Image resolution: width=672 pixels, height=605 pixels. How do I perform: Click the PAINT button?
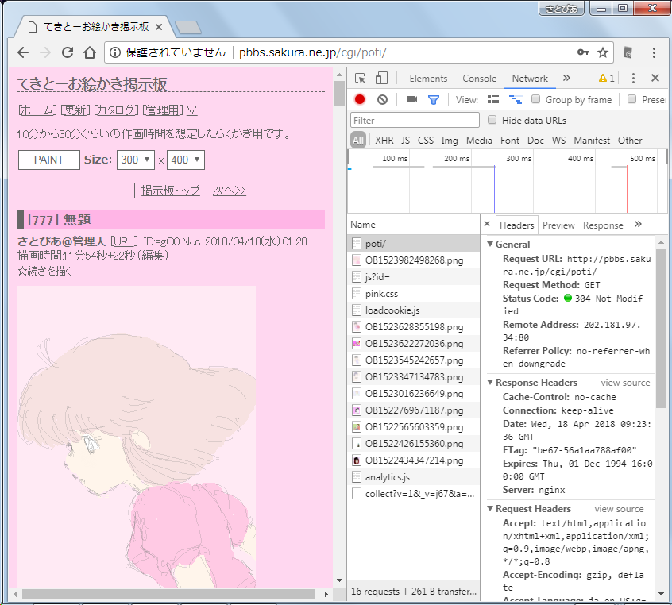pos(49,160)
